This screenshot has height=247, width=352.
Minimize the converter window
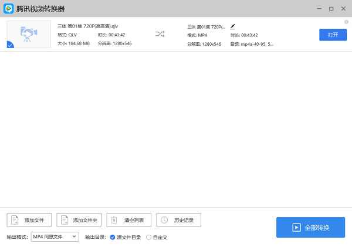[x=319, y=9]
